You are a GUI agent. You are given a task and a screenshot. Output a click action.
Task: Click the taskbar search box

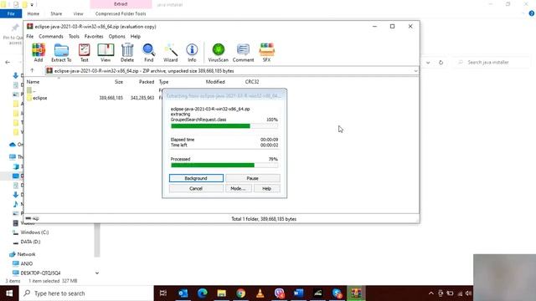pos(86,293)
